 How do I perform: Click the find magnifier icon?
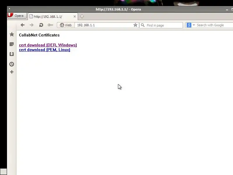(143, 25)
